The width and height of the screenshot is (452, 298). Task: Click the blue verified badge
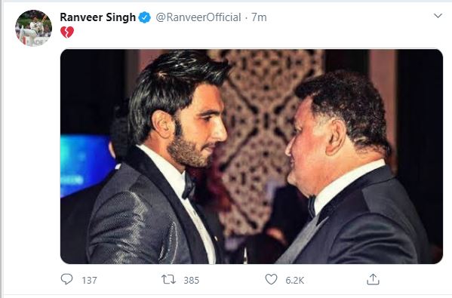point(144,17)
